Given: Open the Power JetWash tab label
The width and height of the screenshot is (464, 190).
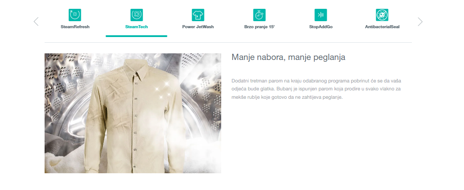Looking at the screenshot, I should click(x=198, y=27).
